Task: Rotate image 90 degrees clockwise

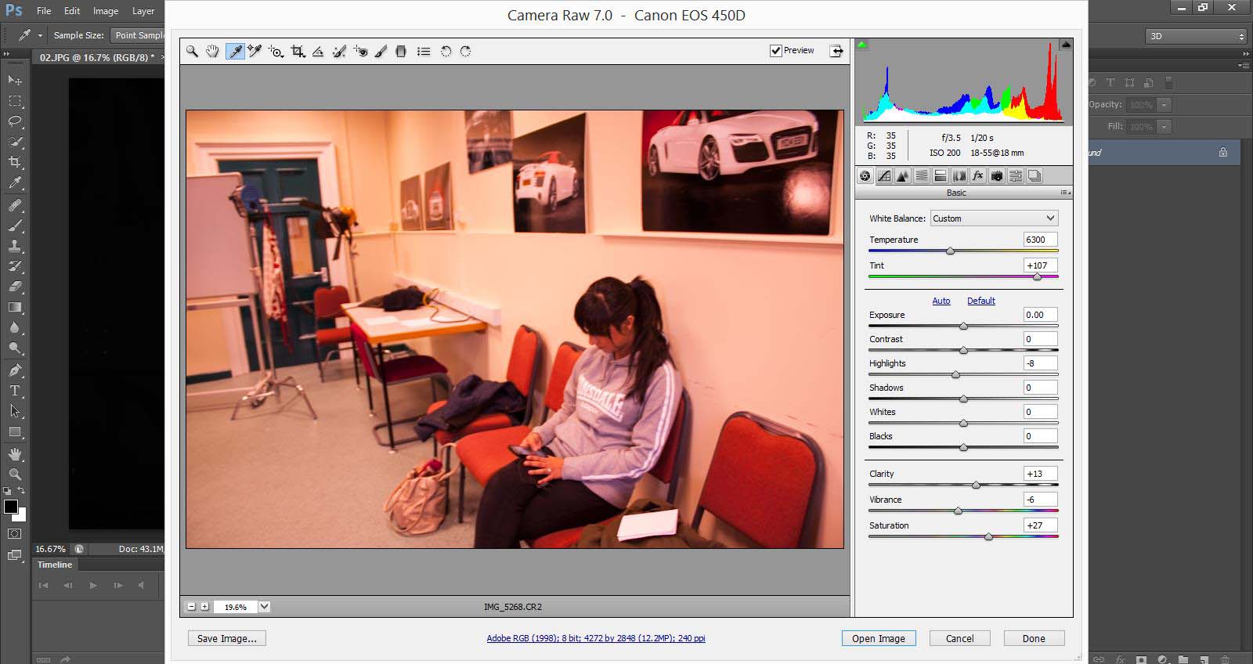Action: pos(465,52)
